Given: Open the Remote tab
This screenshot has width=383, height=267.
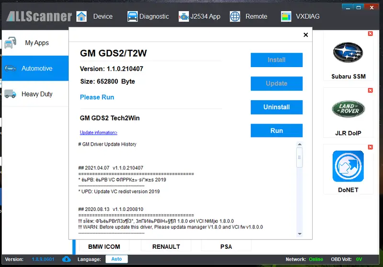Looking at the screenshot, I should [x=256, y=16].
